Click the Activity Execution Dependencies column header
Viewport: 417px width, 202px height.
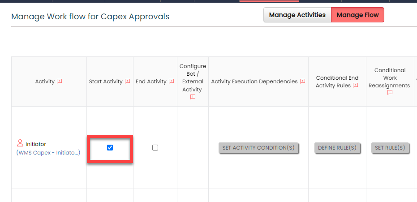pyautogui.click(x=254, y=82)
